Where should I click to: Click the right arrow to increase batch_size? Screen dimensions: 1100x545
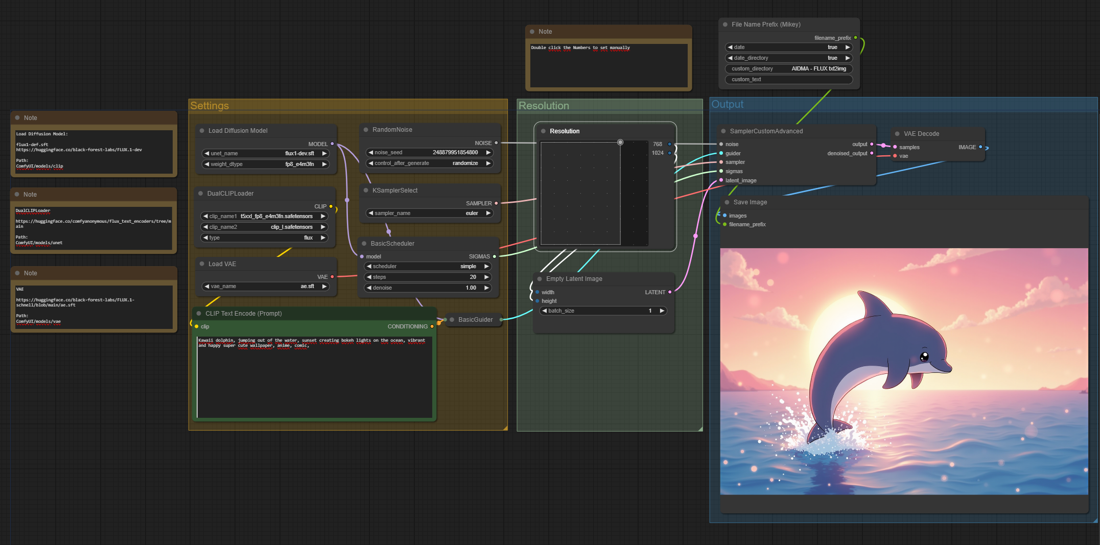662,311
